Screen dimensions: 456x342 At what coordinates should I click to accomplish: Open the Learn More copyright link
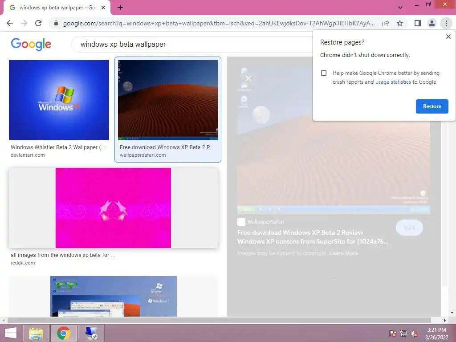(x=343, y=253)
